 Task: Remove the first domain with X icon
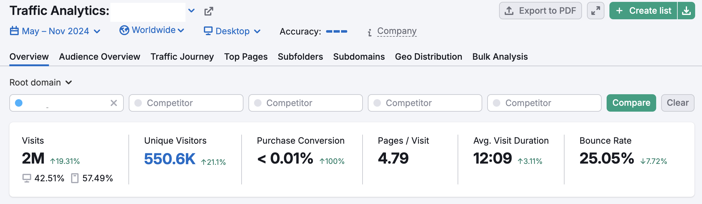click(114, 103)
